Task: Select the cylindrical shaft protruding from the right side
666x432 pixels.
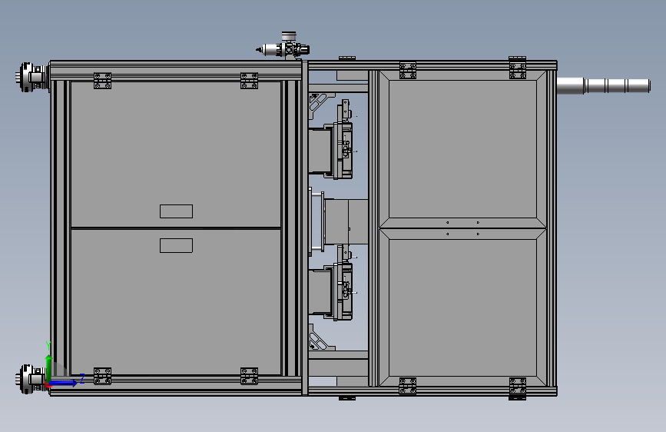Action: tap(603, 85)
